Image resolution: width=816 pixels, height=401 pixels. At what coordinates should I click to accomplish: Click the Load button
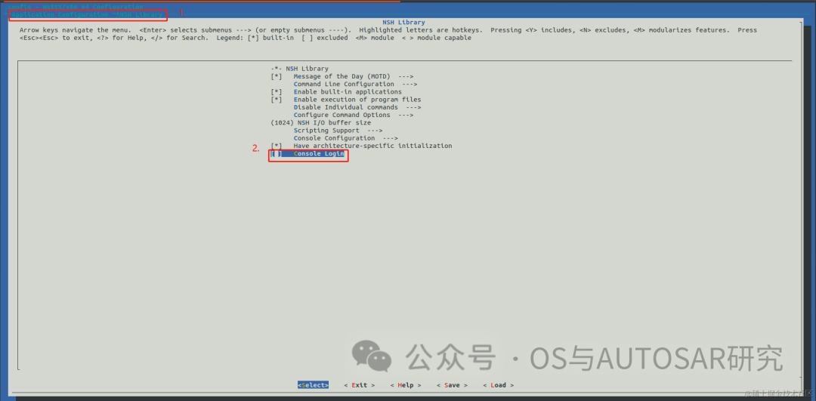tap(499, 385)
